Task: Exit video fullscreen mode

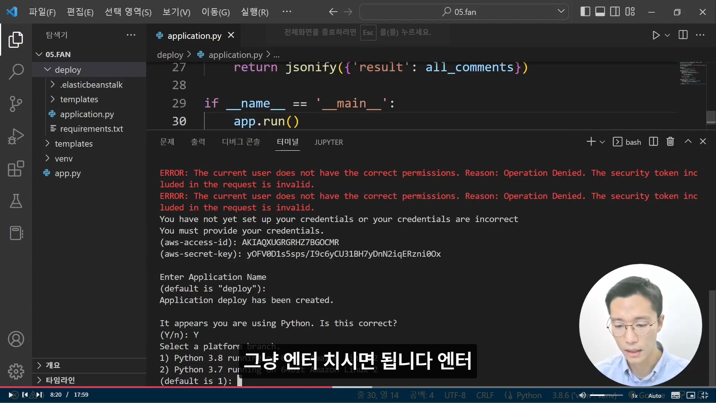Action: pyautogui.click(x=704, y=396)
